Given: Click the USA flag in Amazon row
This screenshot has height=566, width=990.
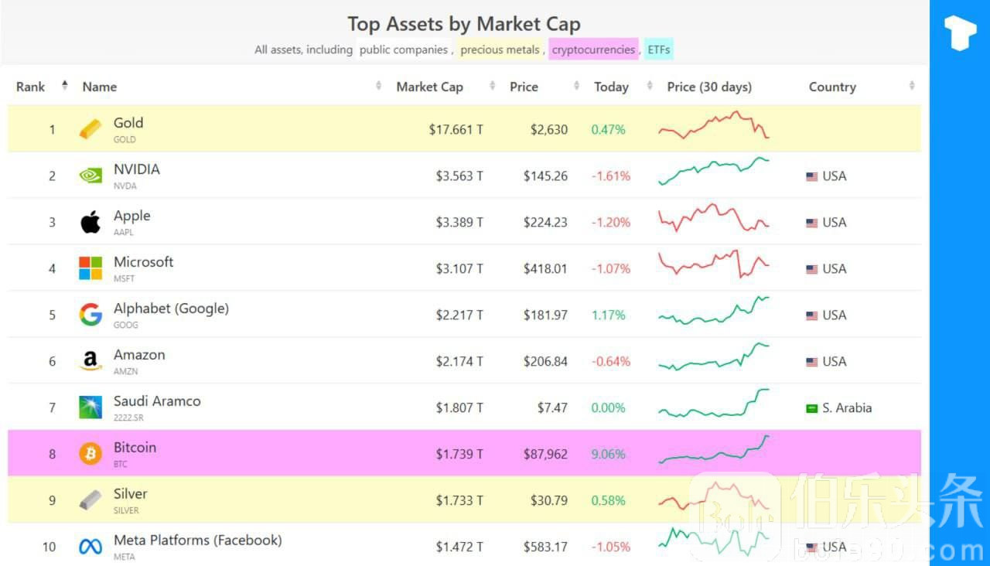Looking at the screenshot, I should (x=811, y=362).
